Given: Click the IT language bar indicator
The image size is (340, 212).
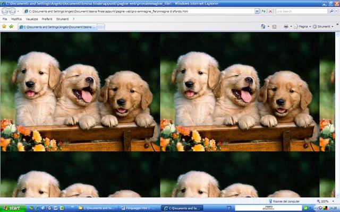Looking at the screenshot, I should [229, 208].
